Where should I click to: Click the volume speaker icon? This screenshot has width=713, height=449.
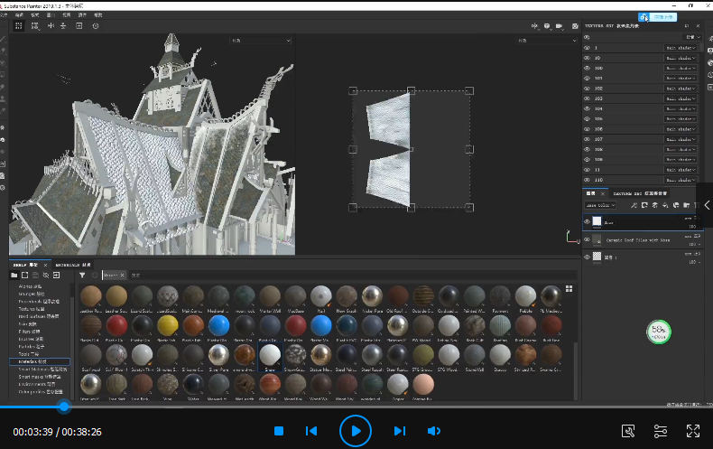434,431
